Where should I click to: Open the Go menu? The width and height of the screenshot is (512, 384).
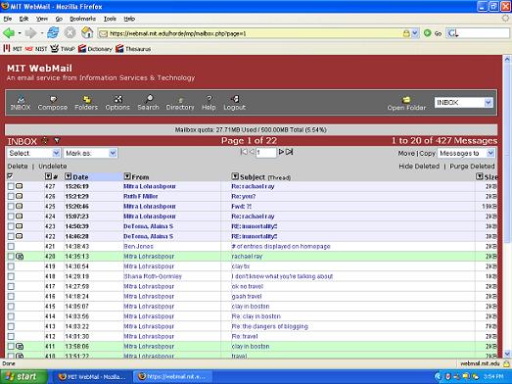(x=59, y=19)
